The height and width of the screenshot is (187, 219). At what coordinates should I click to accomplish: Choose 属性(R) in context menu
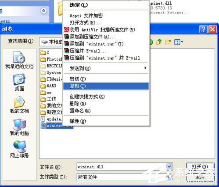[106, 121]
